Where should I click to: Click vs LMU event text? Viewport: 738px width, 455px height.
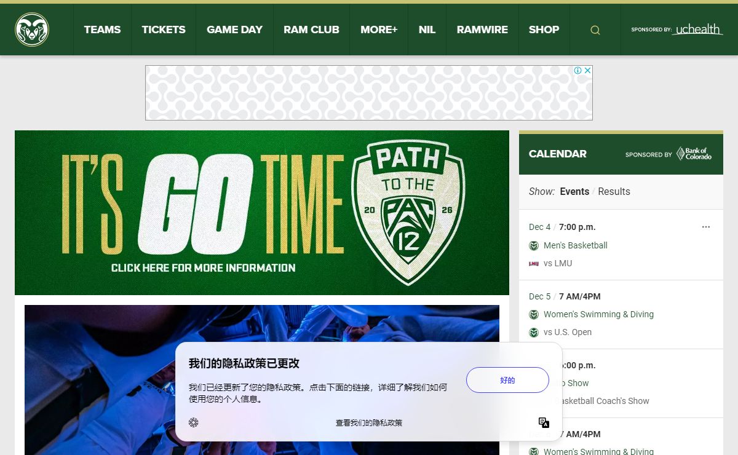click(x=558, y=263)
